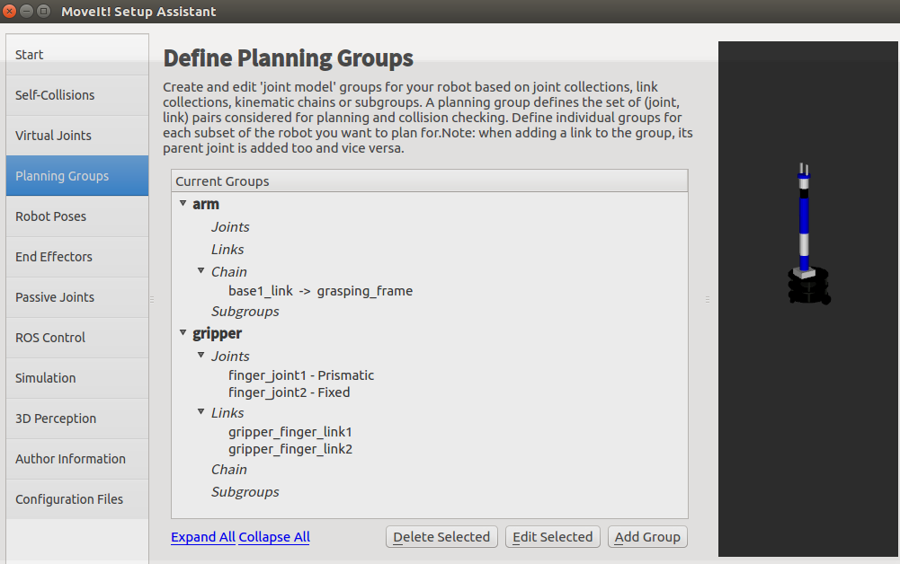Screen dimensions: 900x564
Task: Select Joints under gripper group
Action: [x=230, y=356]
